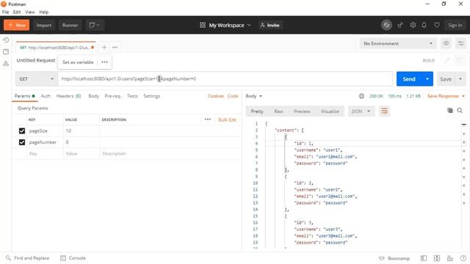Switch to the Tests tab

click(x=132, y=96)
